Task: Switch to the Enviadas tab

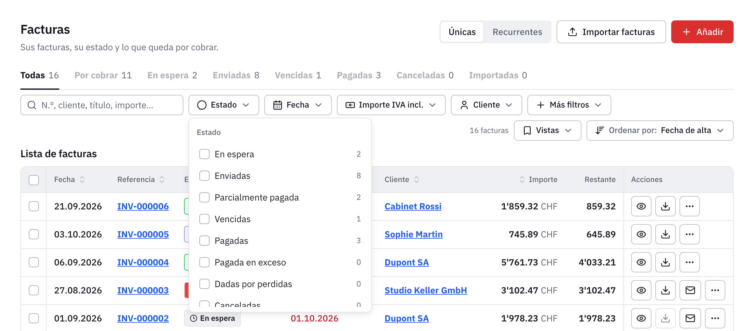Action: point(236,75)
